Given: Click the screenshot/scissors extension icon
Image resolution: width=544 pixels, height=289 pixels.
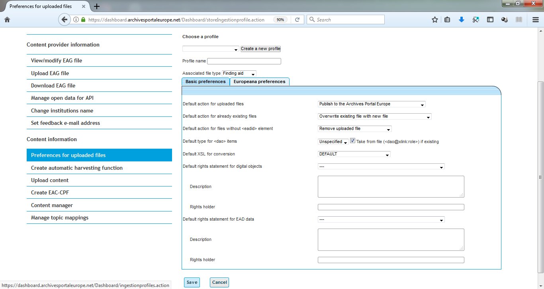Looking at the screenshot, I should tap(476, 19).
